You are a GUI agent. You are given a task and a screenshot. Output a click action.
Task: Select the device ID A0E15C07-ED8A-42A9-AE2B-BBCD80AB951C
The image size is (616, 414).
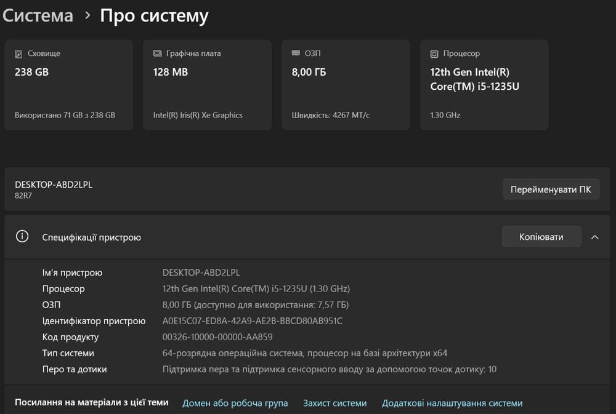pos(252,320)
